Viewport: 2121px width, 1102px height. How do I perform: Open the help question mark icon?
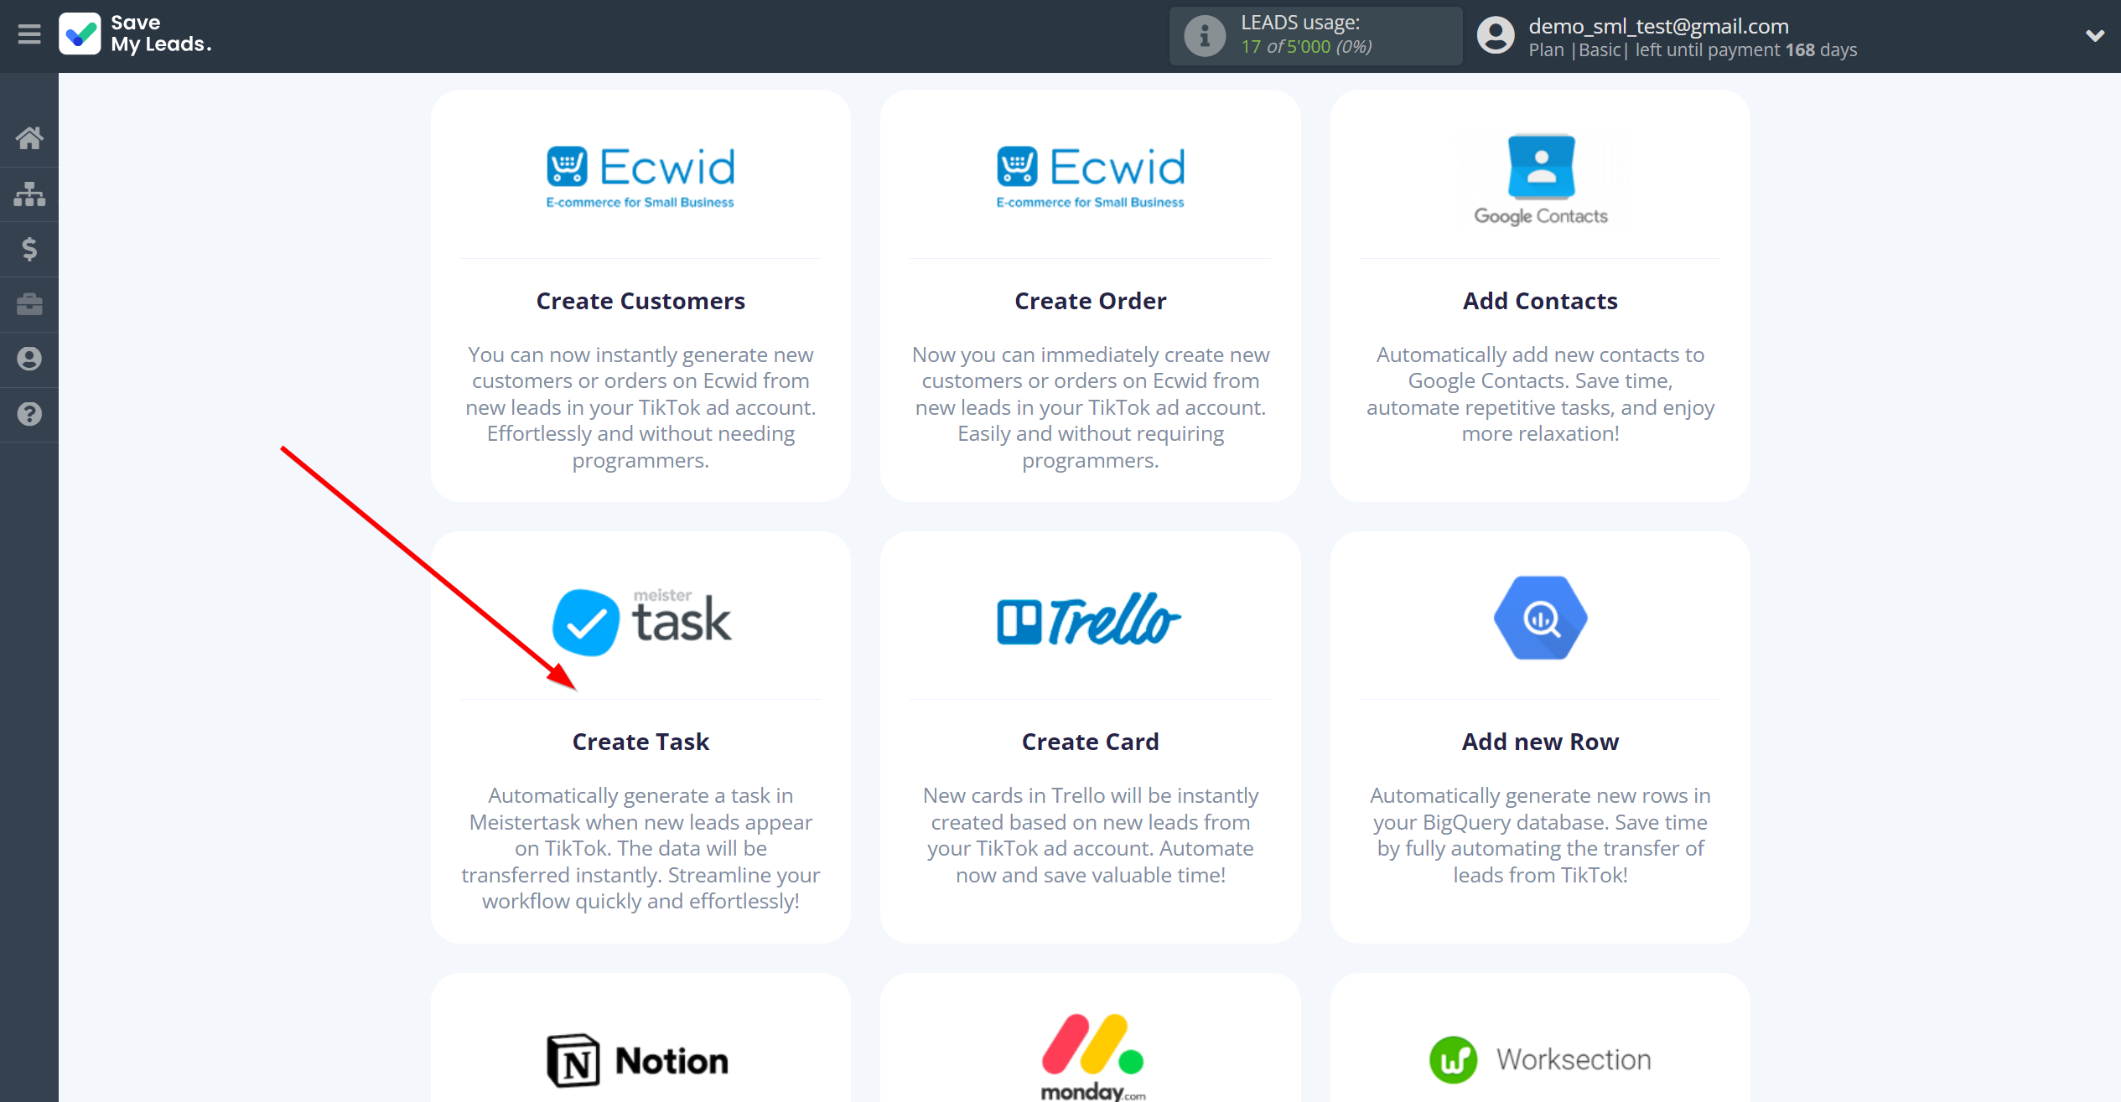(29, 414)
